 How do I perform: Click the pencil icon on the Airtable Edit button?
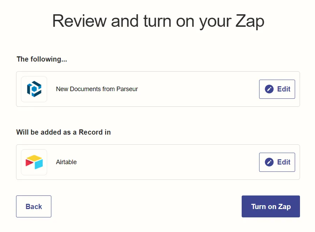coord(269,162)
